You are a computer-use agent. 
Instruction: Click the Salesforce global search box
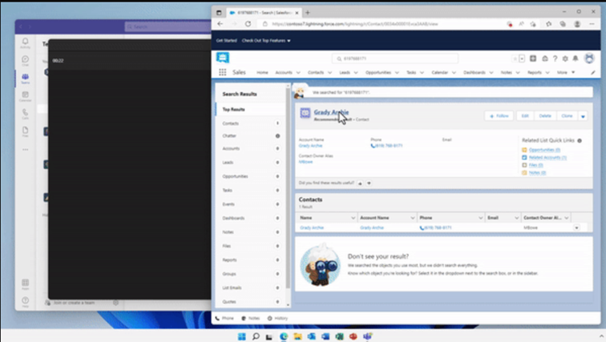point(395,58)
